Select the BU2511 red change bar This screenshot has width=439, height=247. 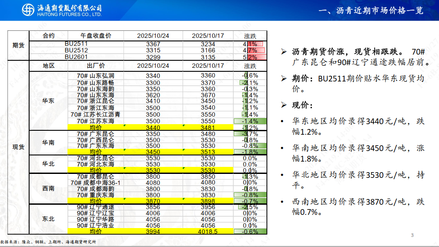coord(255,44)
